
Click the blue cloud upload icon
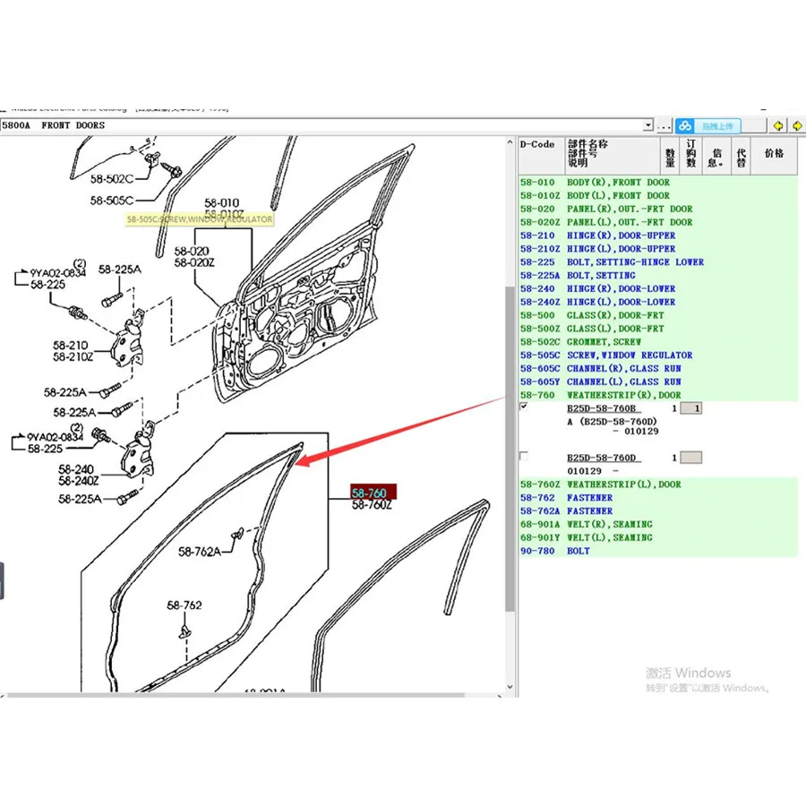pyautogui.click(x=685, y=125)
